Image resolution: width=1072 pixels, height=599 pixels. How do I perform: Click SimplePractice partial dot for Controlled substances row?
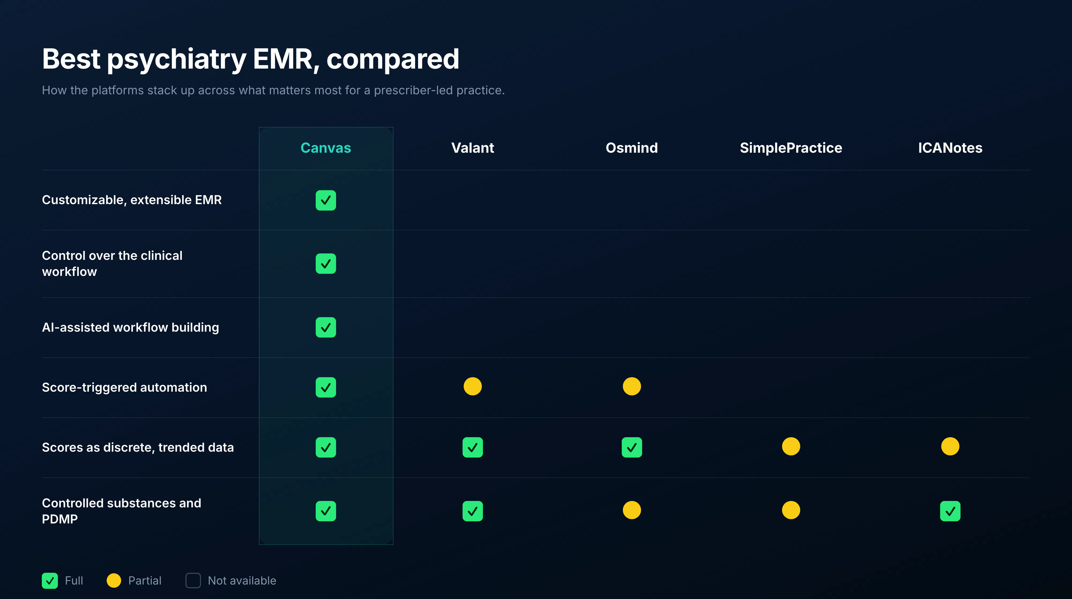coord(791,510)
